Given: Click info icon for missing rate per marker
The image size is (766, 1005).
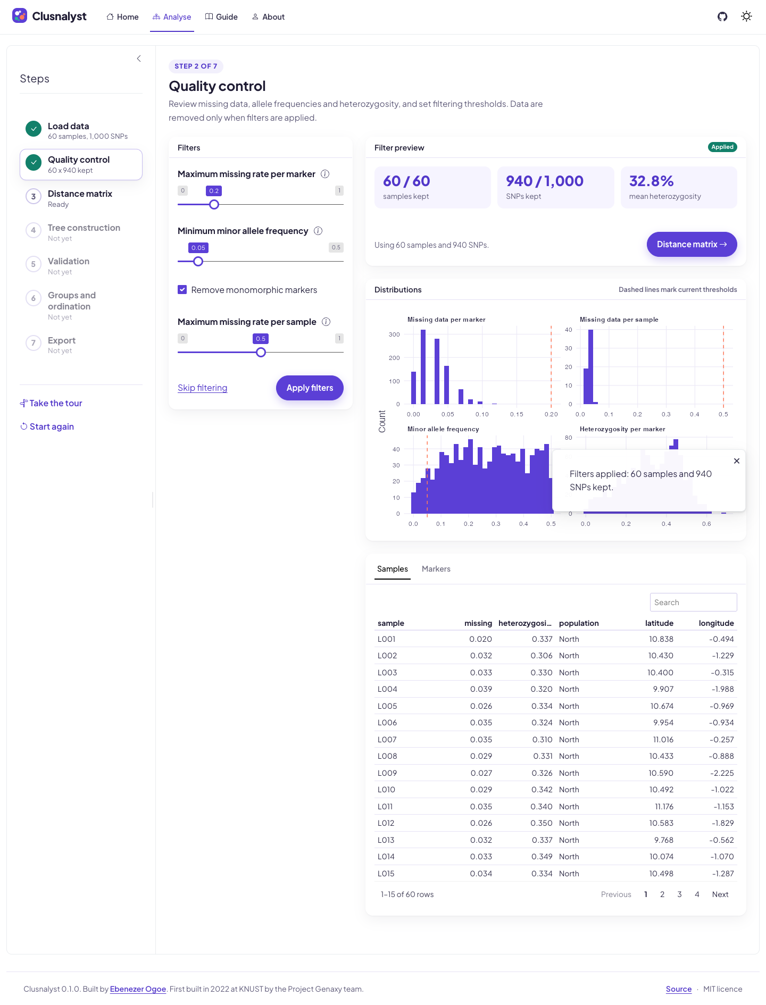Looking at the screenshot, I should click(x=325, y=174).
